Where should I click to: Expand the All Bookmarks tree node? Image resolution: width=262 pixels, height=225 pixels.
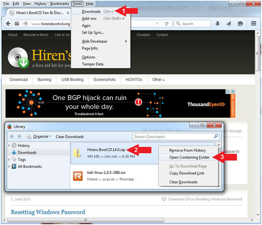pyautogui.click(x=9, y=166)
